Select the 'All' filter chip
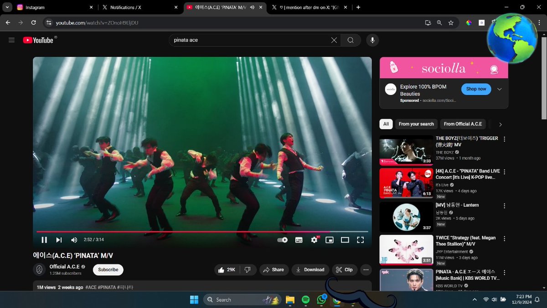 tap(386, 124)
